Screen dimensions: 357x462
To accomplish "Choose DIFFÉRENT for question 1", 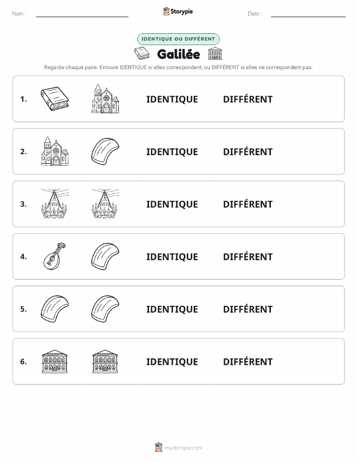I will pos(248,99).
